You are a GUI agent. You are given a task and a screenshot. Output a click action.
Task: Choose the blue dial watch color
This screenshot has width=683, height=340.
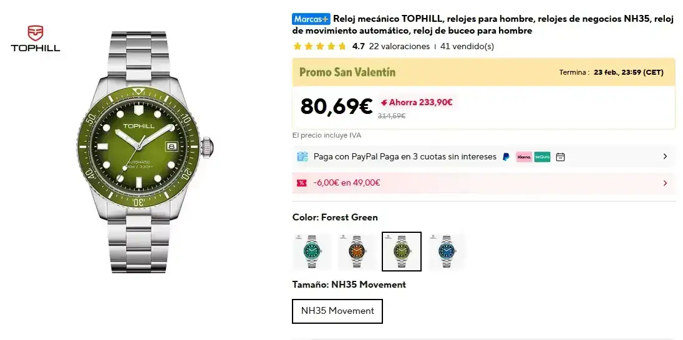pos(447,252)
